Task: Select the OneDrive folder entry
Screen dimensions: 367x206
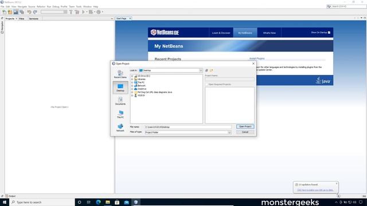Action: (x=142, y=89)
